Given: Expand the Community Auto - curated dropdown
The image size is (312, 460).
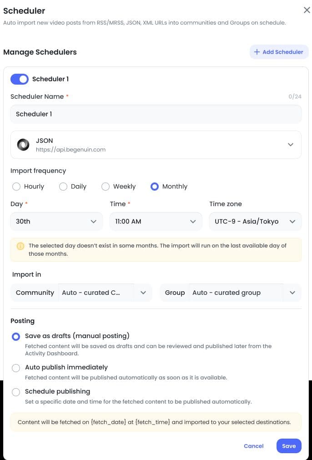Looking at the screenshot, I should click(81, 293).
